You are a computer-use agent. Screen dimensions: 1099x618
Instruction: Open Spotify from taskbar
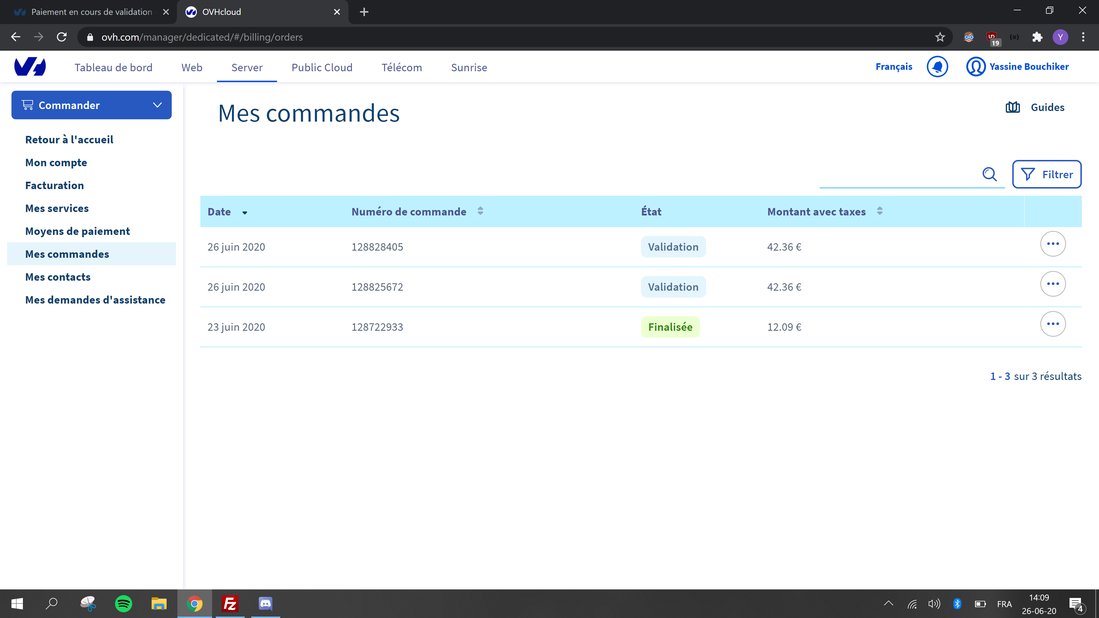(123, 603)
